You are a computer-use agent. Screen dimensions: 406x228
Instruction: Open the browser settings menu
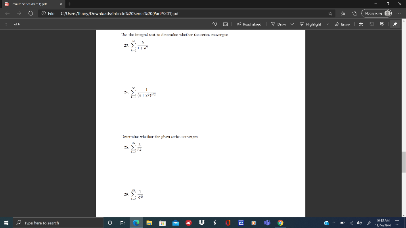coord(398,13)
